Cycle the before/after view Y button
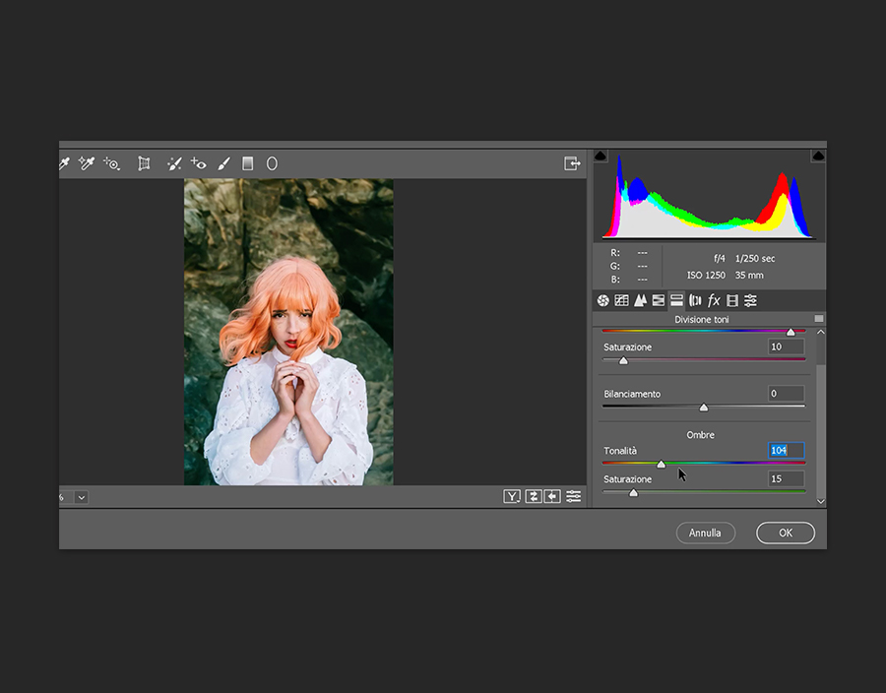Screen dimensions: 886x693 point(511,496)
